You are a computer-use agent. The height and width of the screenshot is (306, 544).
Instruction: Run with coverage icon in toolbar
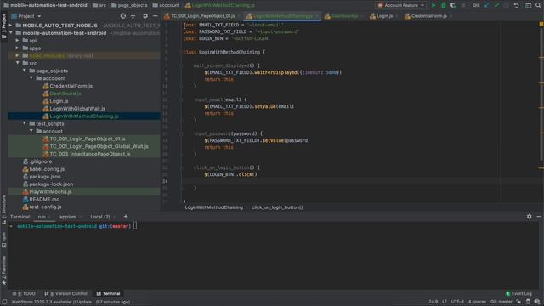point(453,5)
